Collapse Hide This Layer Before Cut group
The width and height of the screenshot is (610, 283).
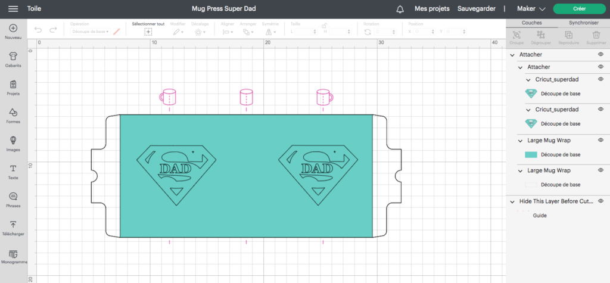[x=512, y=201]
